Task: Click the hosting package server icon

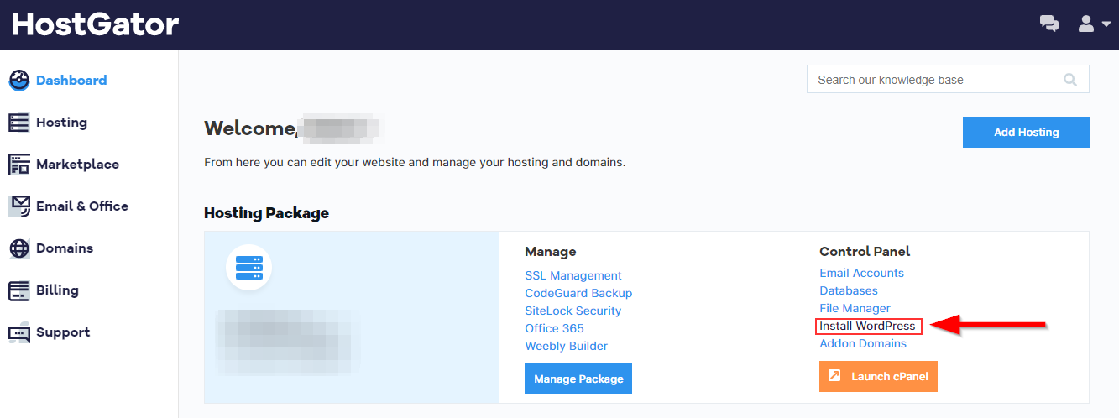Action: click(x=248, y=268)
